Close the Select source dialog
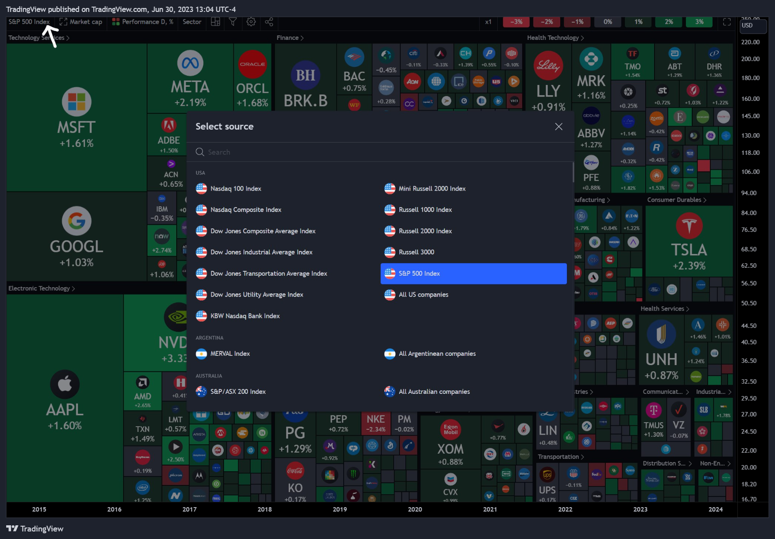Image resolution: width=775 pixels, height=539 pixels. (x=559, y=127)
